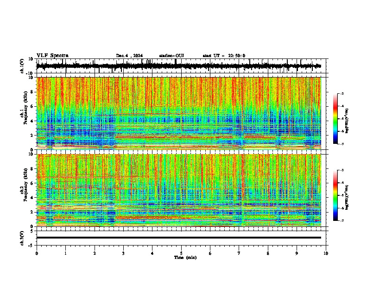Click the ch.1 spectrogram color bar
Viewport: 367px width, 284px height.
point(335,119)
